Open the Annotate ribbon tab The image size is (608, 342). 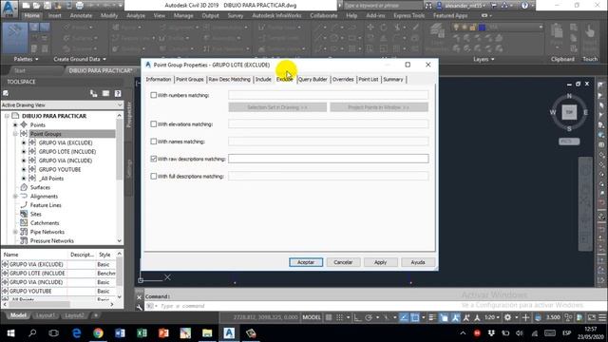[x=81, y=15]
